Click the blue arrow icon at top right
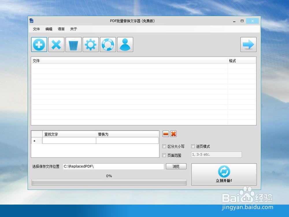Image resolution: width=289 pixels, height=217 pixels. pyautogui.click(x=248, y=44)
